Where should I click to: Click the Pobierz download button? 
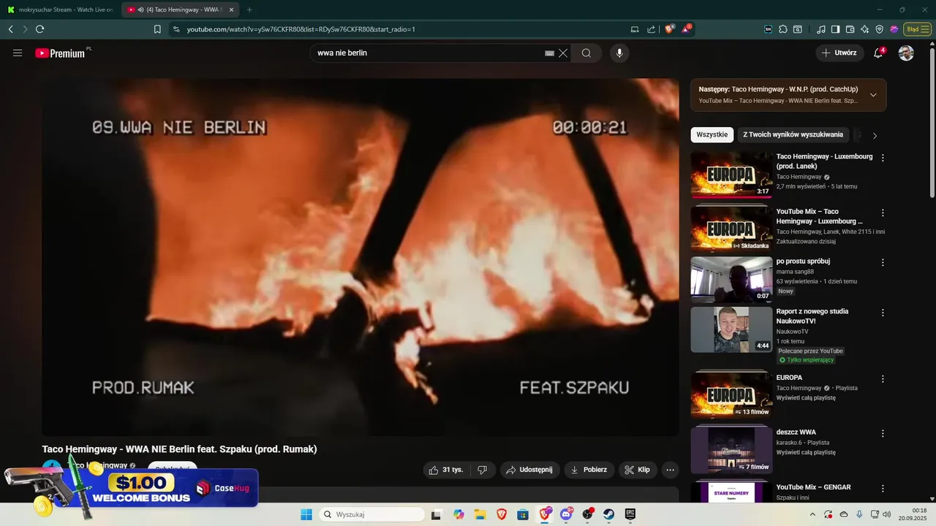[589, 470]
